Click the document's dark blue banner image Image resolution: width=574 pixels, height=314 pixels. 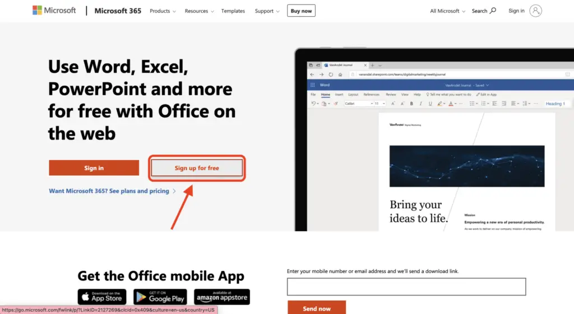click(x=467, y=166)
